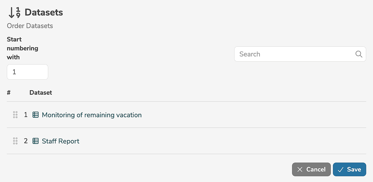The image size is (373, 182).
Task: Click the # column header
Action: [x=9, y=93]
